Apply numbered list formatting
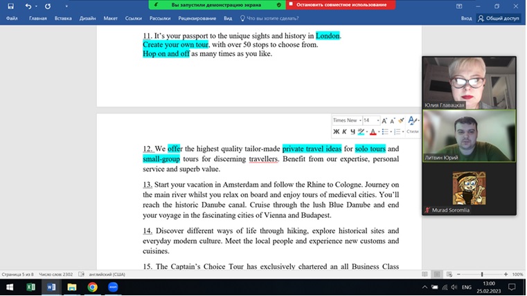The image size is (527, 296). click(x=398, y=131)
